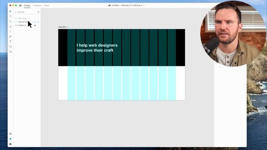The height and width of the screenshot is (150, 267).
Task: Select the Rectangle tool
Action: 10,16
